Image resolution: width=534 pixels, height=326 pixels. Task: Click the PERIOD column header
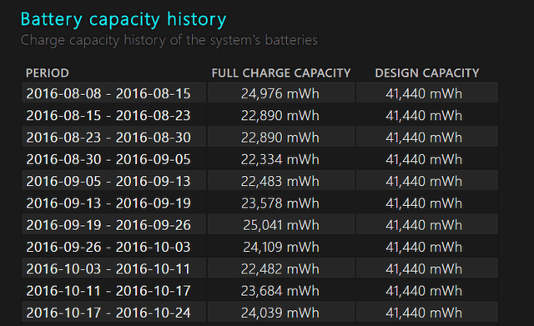(x=48, y=73)
